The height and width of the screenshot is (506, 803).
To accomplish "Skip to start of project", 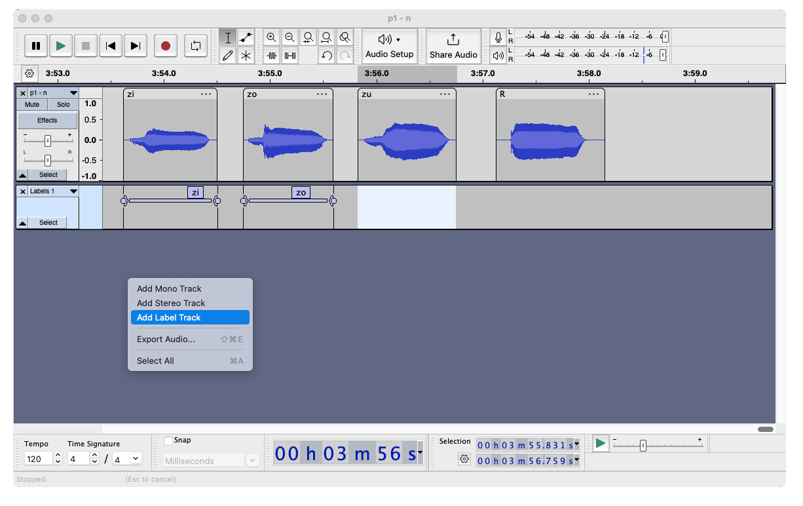I will tap(111, 46).
